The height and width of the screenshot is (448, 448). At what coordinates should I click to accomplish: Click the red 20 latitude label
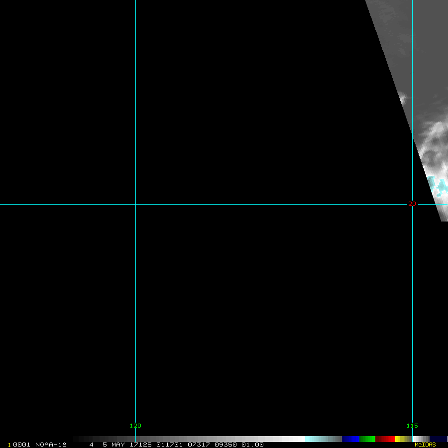[412, 204]
